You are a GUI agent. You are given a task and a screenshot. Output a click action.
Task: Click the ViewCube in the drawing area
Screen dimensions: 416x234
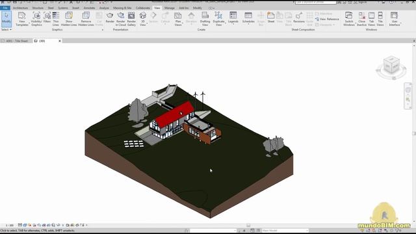click(x=391, y=65)
